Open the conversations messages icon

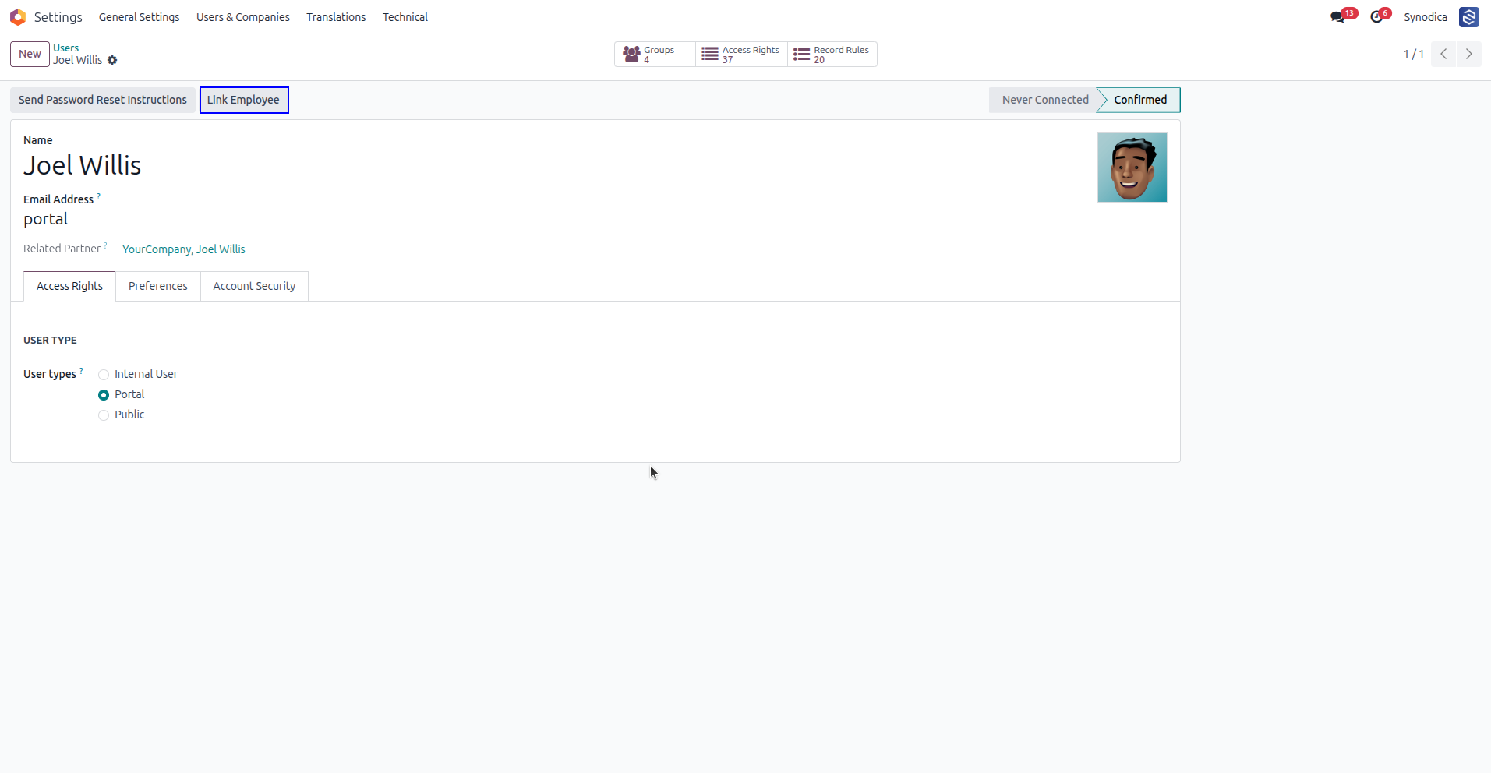pos(1338,17)
